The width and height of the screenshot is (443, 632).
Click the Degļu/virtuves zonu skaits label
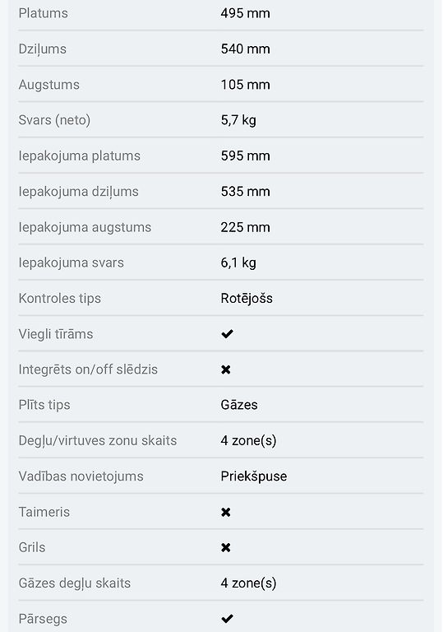(98, 440)
